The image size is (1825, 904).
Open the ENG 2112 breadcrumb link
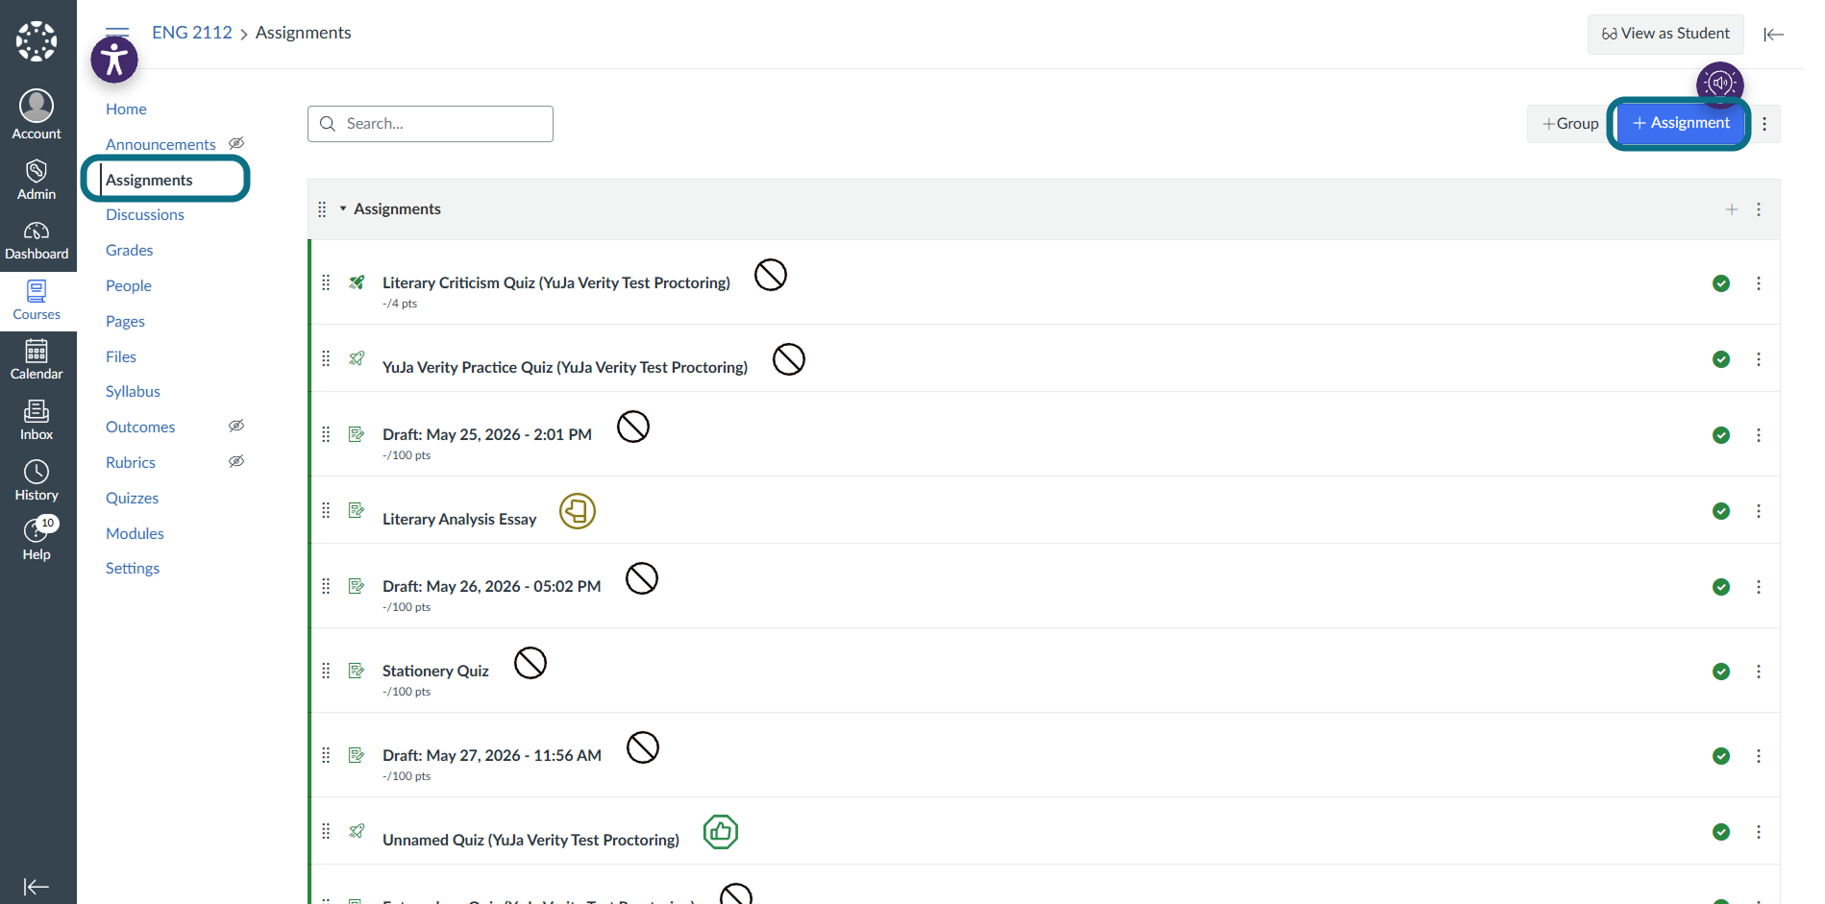192,33
